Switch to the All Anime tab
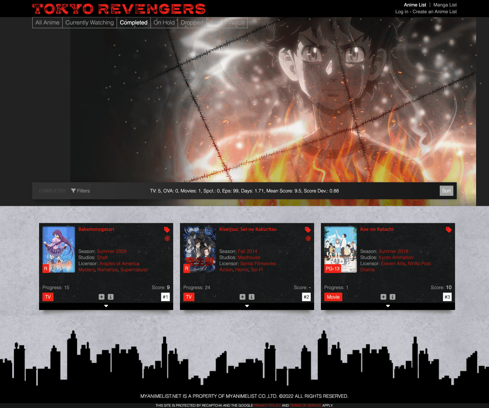This screenshot has width=489, height=408. click(48, 22)
